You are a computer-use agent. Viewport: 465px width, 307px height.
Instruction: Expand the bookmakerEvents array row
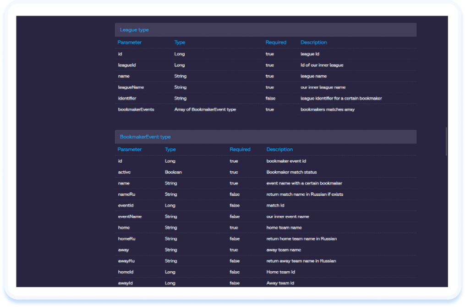(136, 110)
